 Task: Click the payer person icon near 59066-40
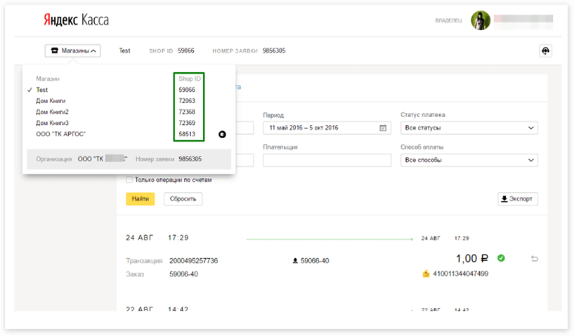[x=295, y=261]
